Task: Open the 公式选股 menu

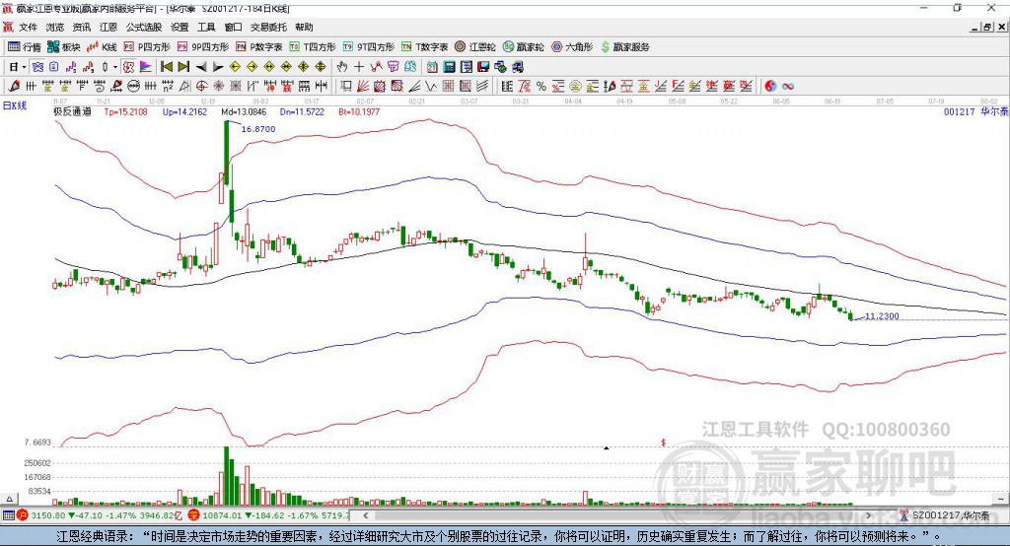Action: click(x=144, y=27)
